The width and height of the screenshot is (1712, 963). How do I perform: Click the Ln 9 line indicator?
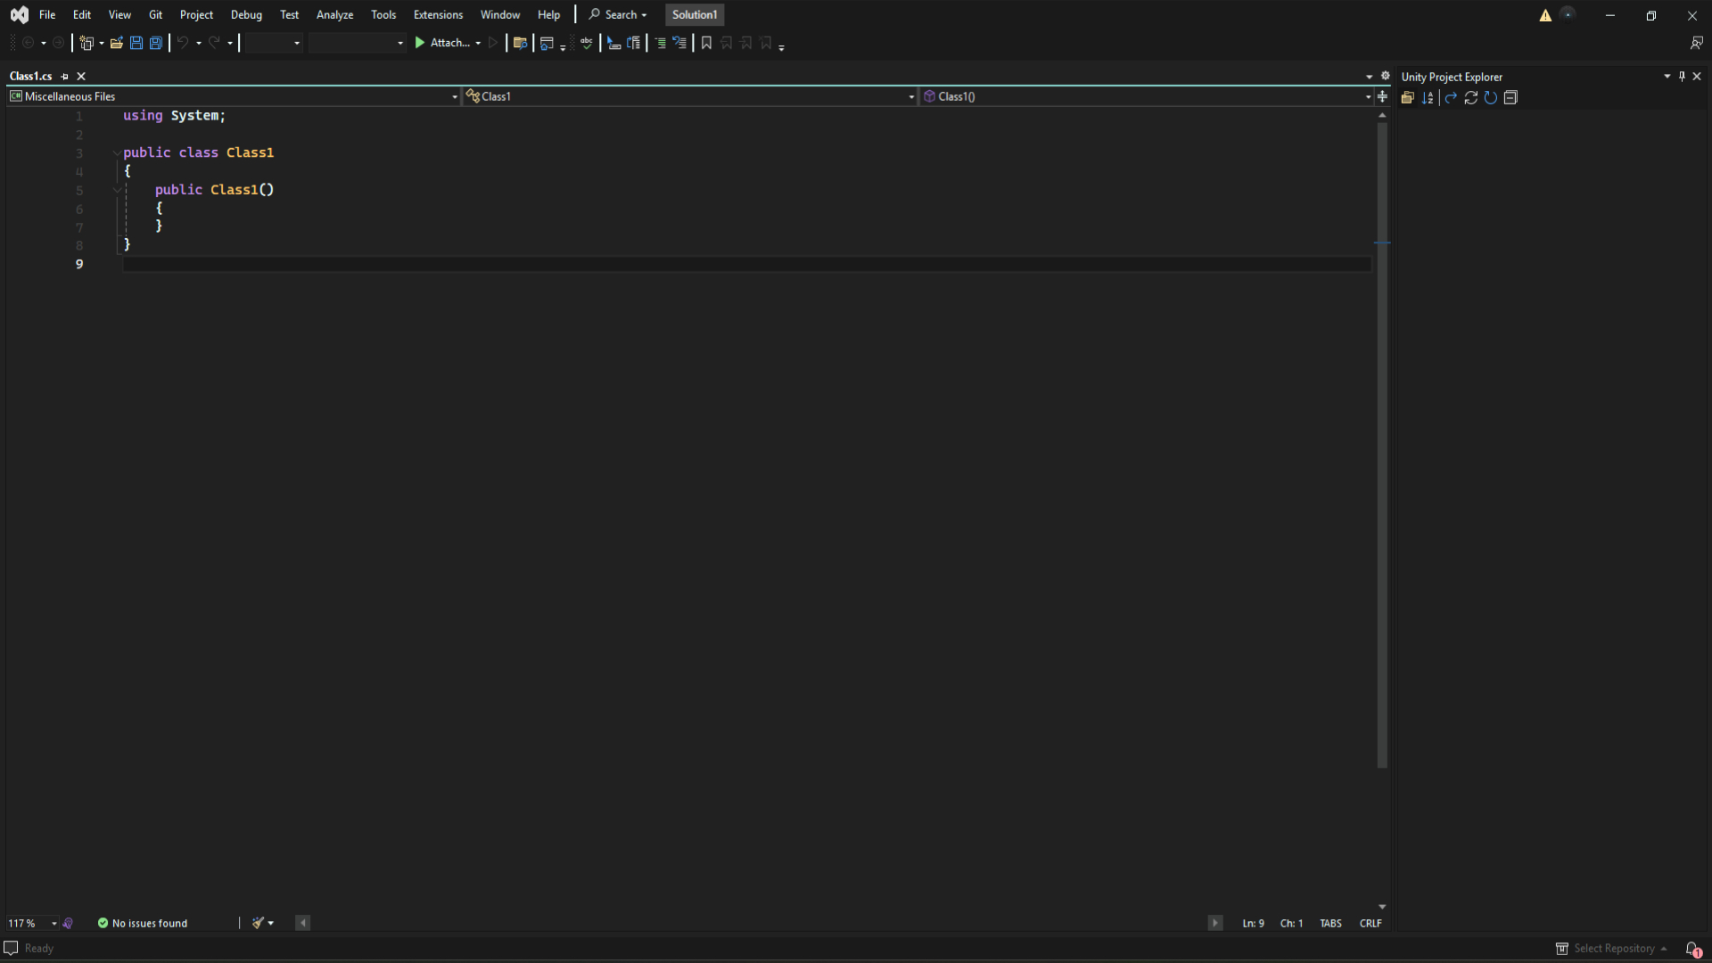tap(1254, 923)
